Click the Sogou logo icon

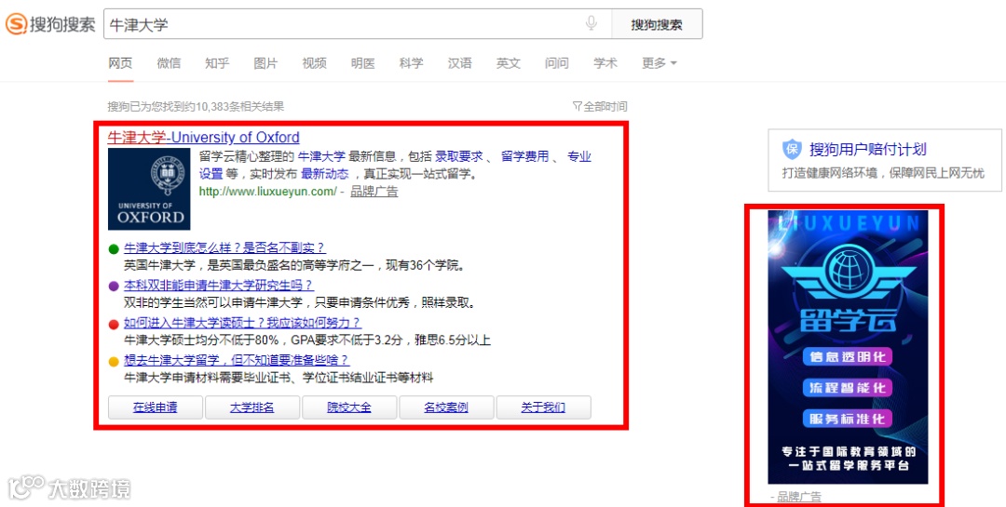pos(17,24)
